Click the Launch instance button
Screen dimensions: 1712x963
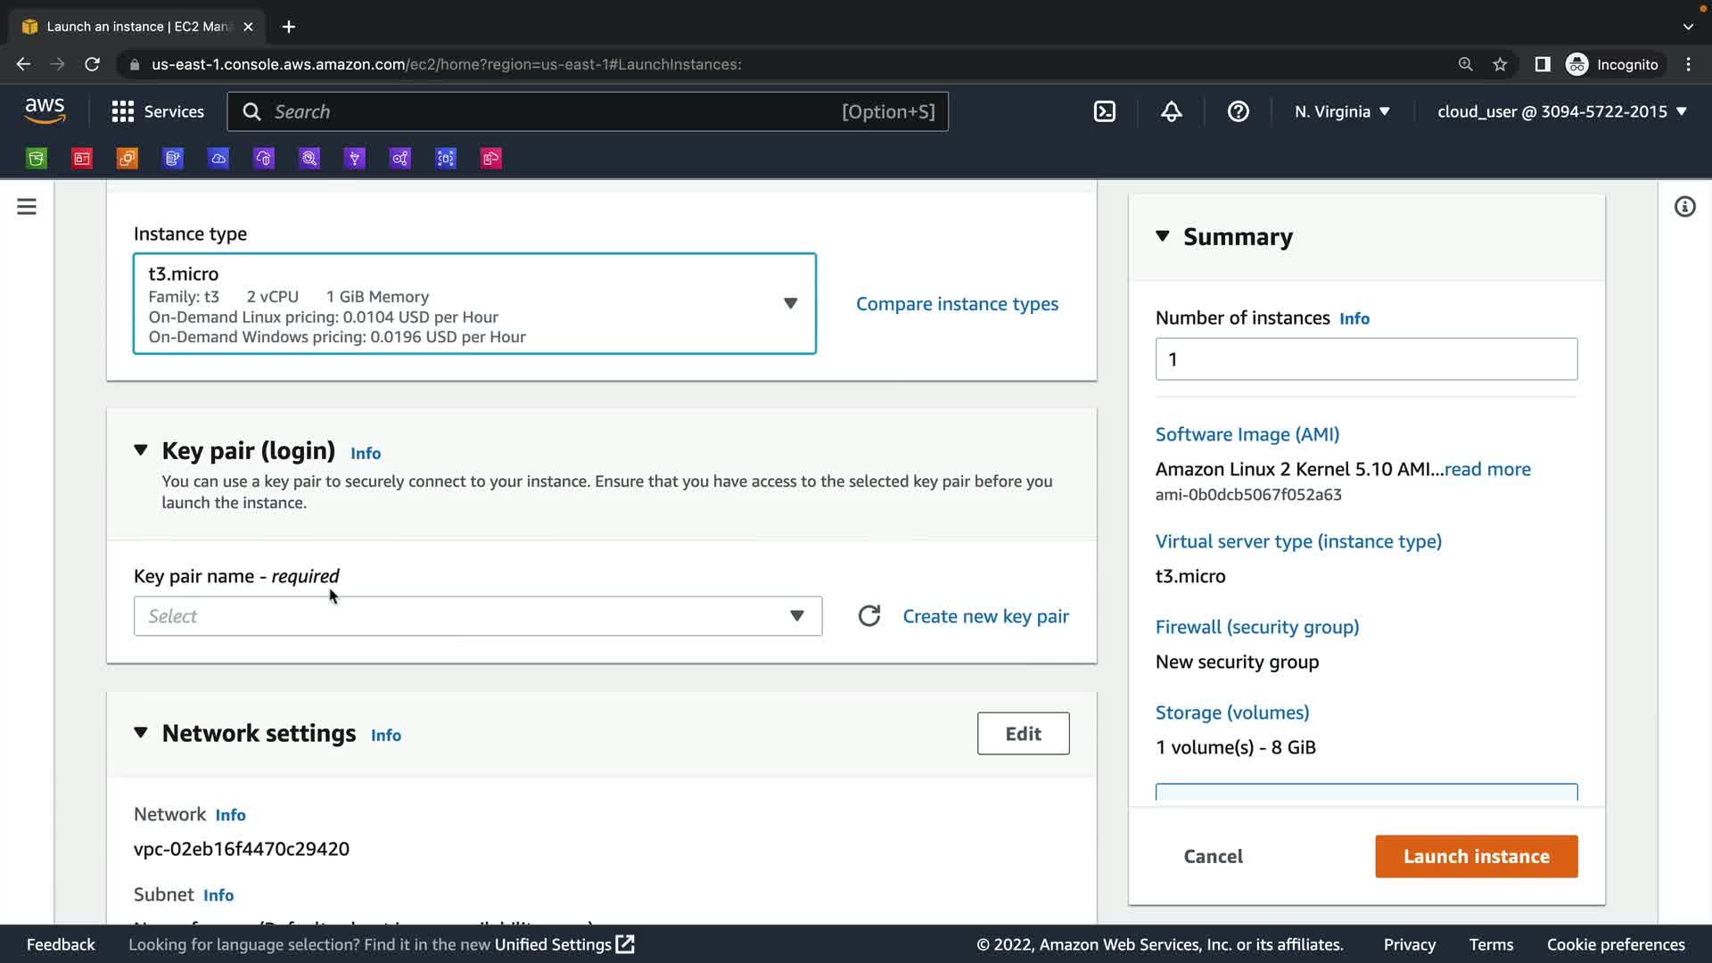(1476, 856)
